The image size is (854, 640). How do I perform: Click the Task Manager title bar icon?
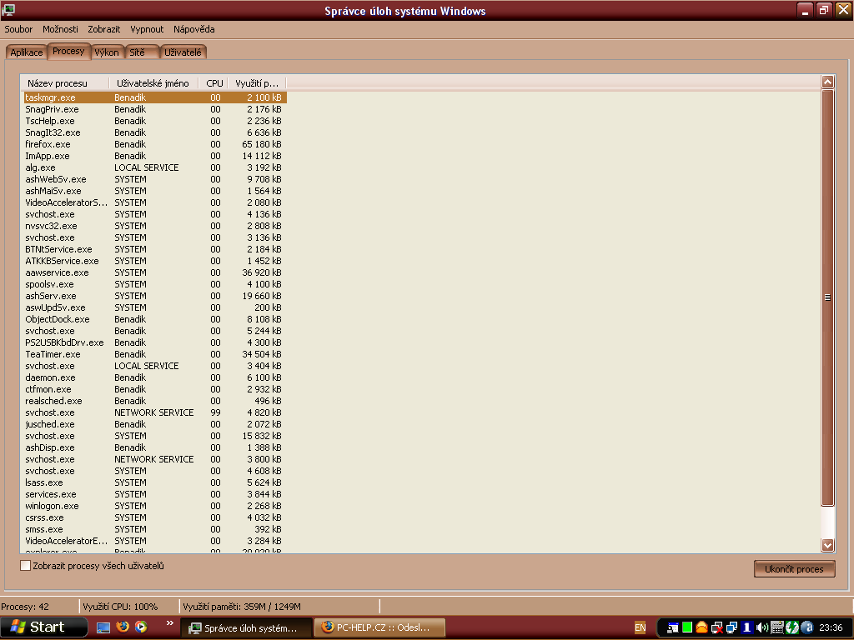pos(8,10)
